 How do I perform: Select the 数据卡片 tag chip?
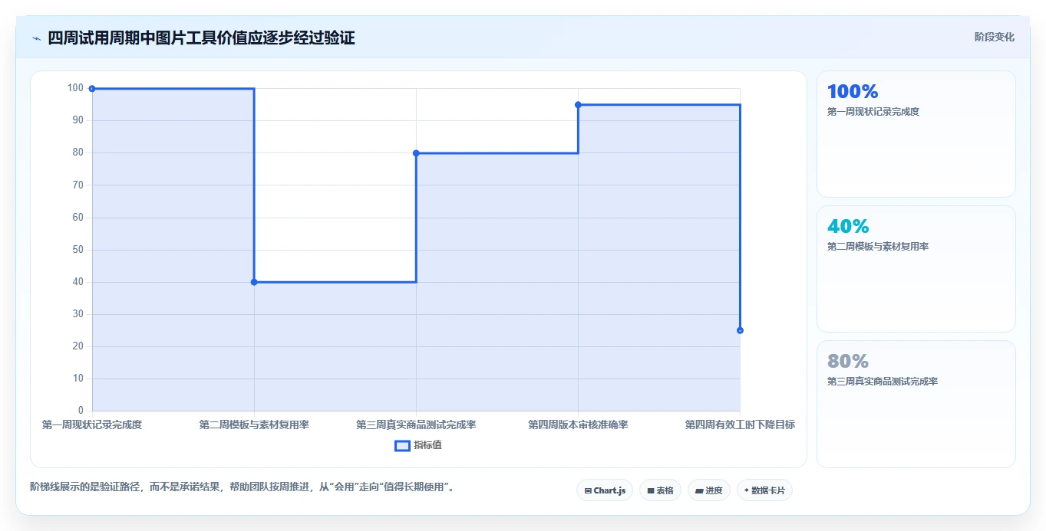tap(764, 490)
